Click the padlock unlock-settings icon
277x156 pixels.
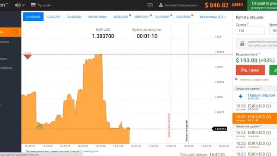pyautogui.click(x=242, y=43)
